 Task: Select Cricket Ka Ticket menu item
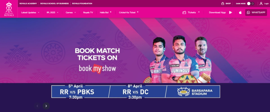(x=127, y=12)
